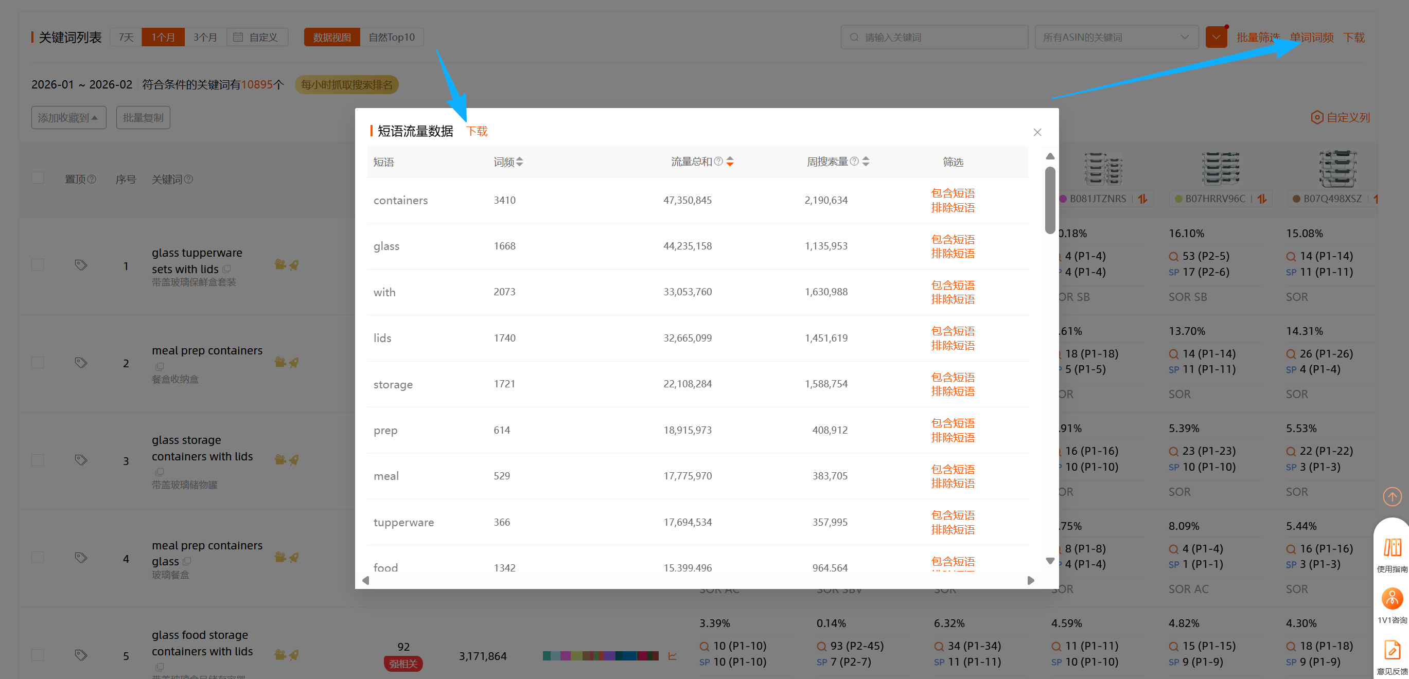This screenshot has width=1409, height=679.
Task: Click the 周搜索量 help question icon
Action: tap(854, 162)
